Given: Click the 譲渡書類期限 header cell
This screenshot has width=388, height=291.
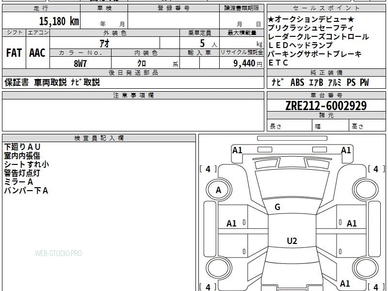Looking at the screenshot, I should point(242,8).
